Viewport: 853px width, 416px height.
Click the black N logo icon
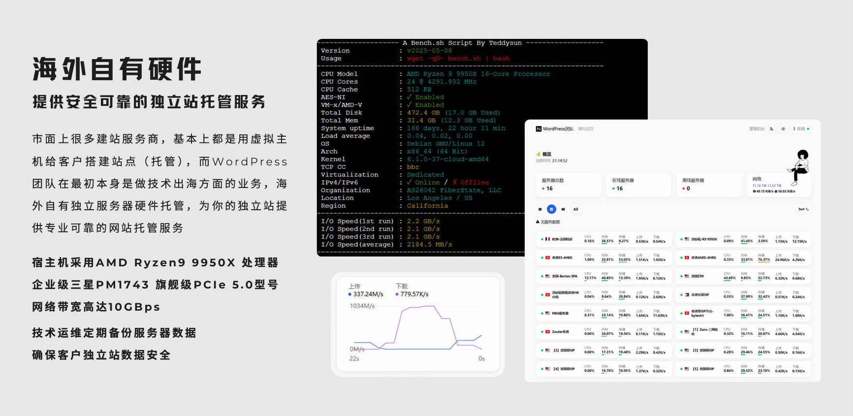538,129
